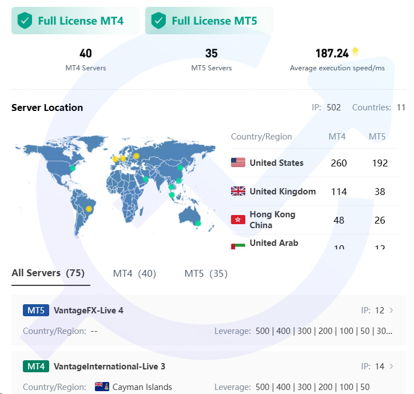Screen dimensions: 414x394
Task: Click IP: 12 on VantageFX-Live 4 row
Action: [373, 311]
